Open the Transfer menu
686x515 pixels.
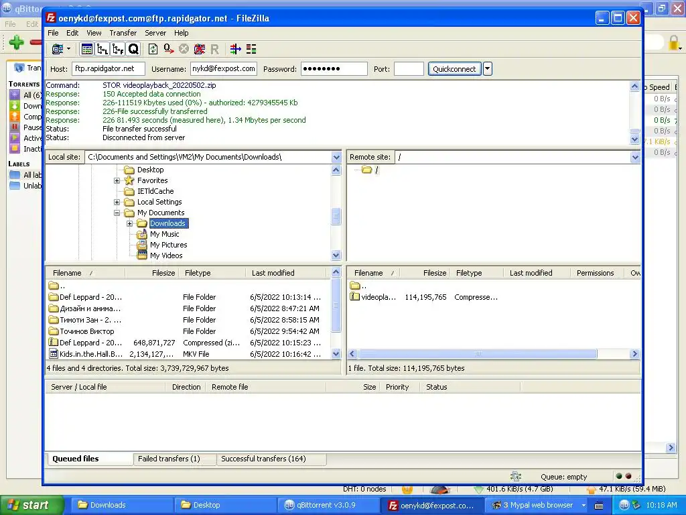(123, 33)
